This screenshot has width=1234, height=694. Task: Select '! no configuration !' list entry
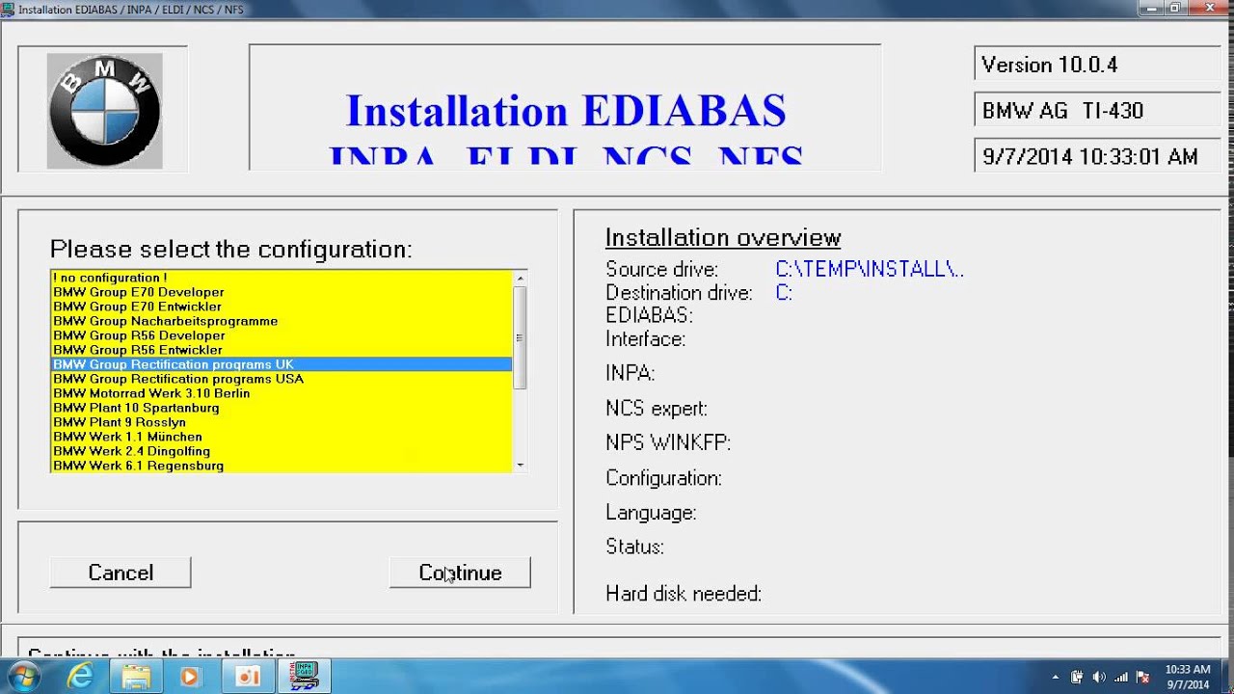click(x=281, y=278)
